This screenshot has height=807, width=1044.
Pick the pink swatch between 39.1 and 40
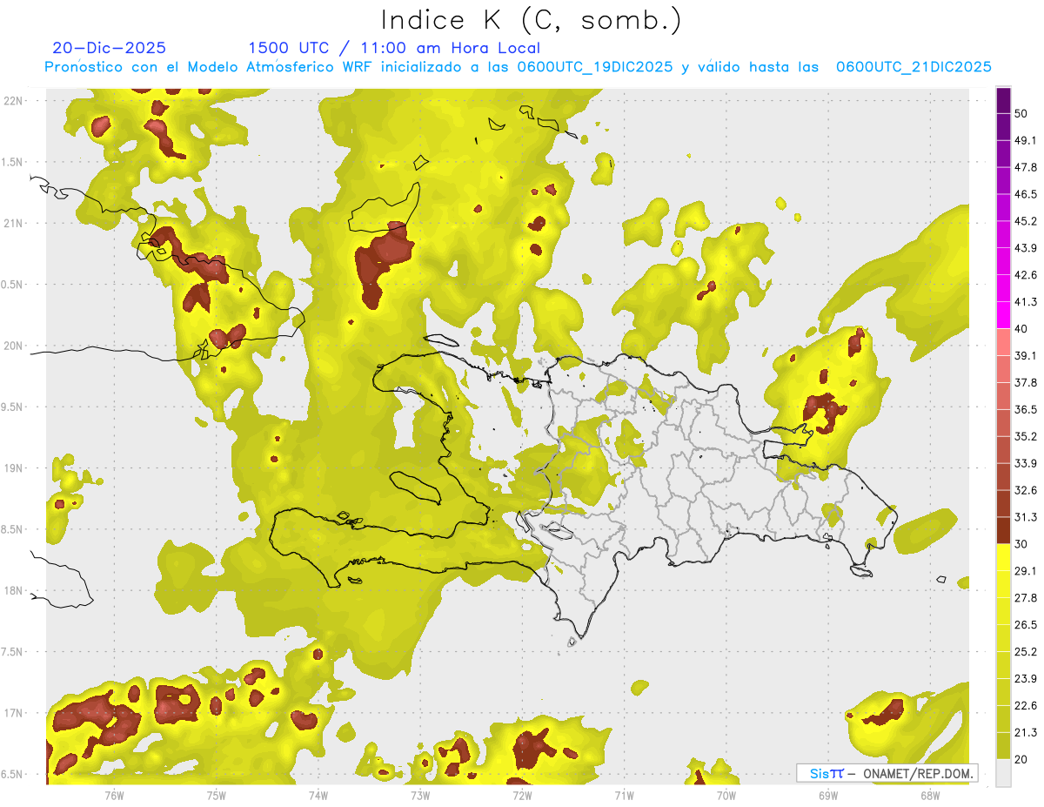tap(1004, 342)
